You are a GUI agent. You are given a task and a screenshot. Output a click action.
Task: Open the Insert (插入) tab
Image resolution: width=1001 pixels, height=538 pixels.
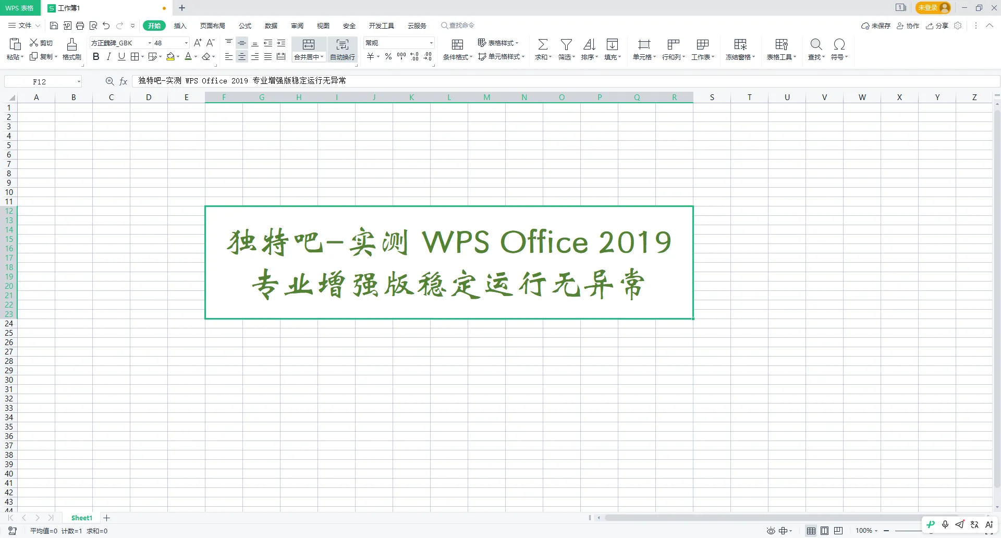180,26
